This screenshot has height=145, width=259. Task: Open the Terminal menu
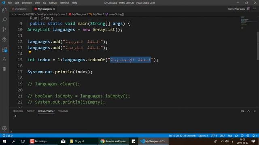click(64, 3)
